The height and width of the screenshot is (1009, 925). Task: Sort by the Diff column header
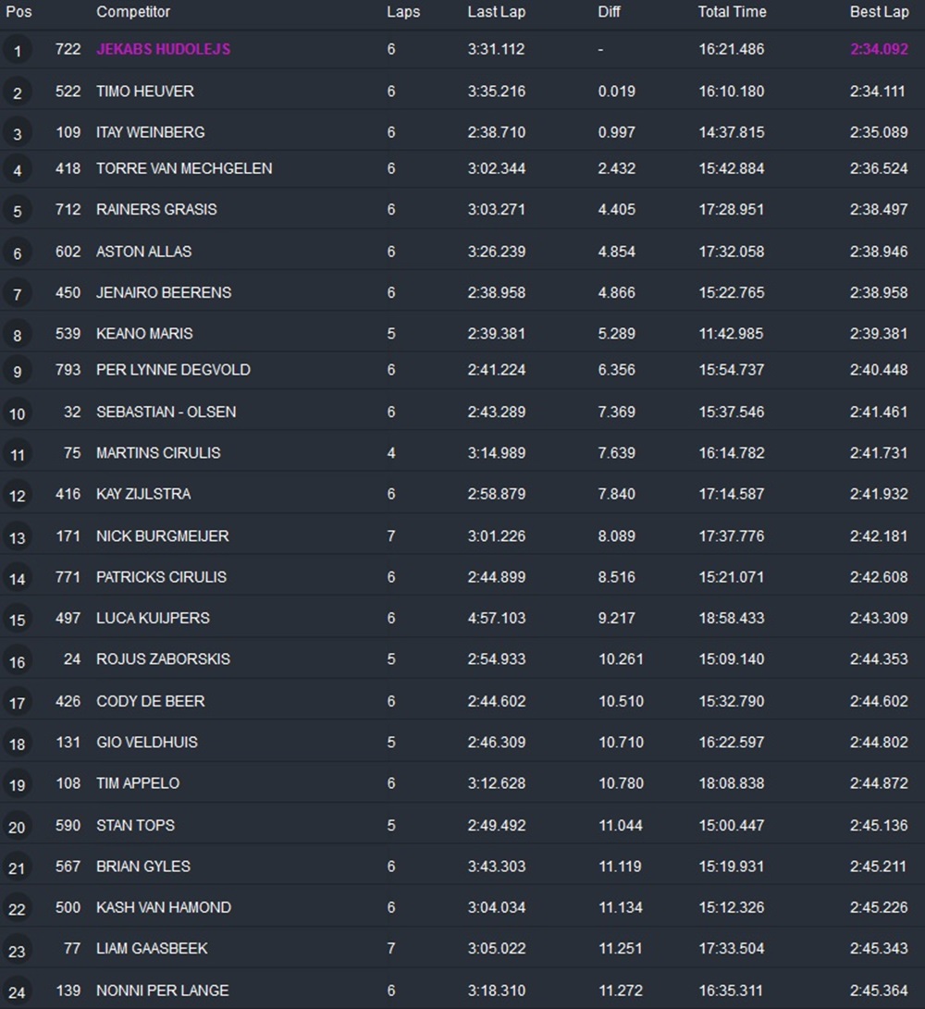(610, 12)
